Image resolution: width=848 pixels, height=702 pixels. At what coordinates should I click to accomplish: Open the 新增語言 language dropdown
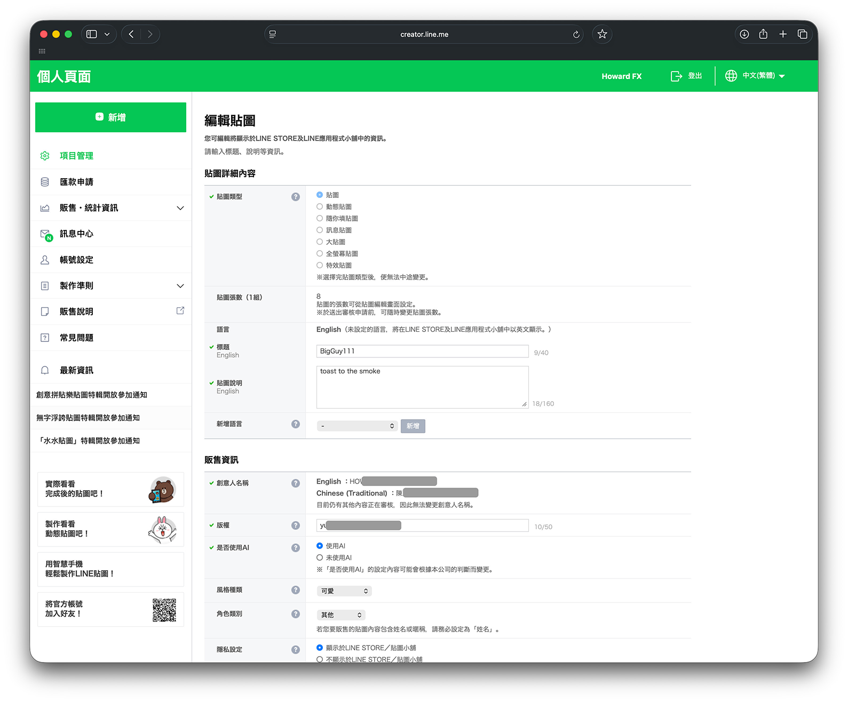(357, 426)
